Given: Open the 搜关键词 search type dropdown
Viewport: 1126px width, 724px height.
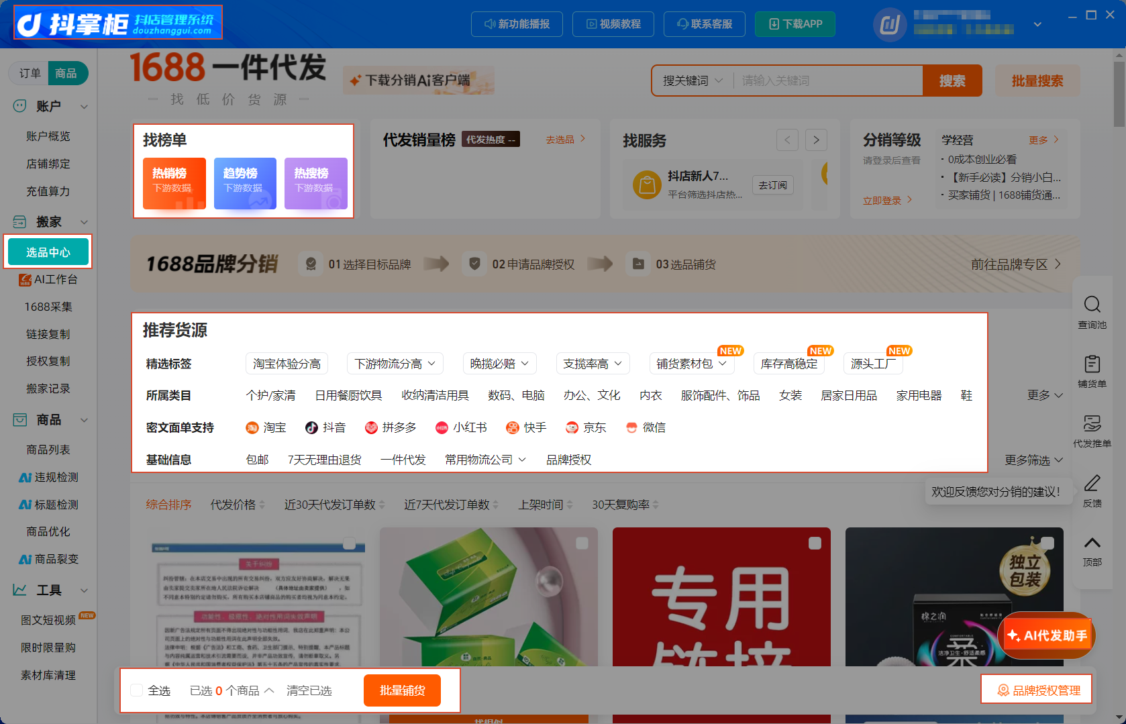Looking at the screenshot, I should [693, 81].
